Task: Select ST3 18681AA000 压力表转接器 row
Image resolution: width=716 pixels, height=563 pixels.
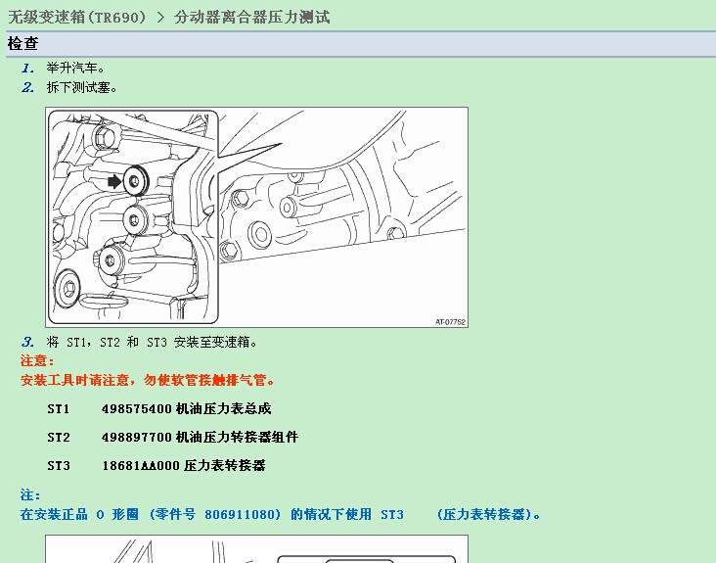Action: pos(157,465)
